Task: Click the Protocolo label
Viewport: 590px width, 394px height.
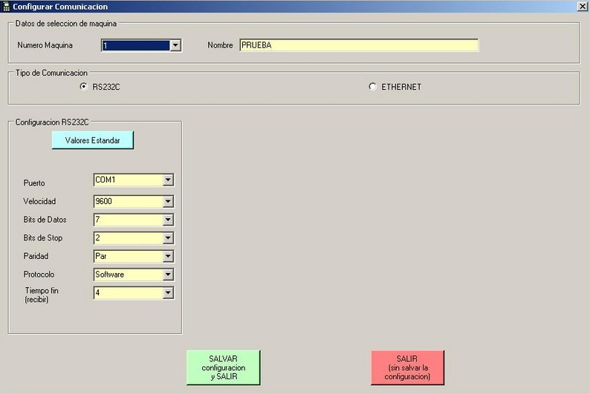Action: [39, 275]
